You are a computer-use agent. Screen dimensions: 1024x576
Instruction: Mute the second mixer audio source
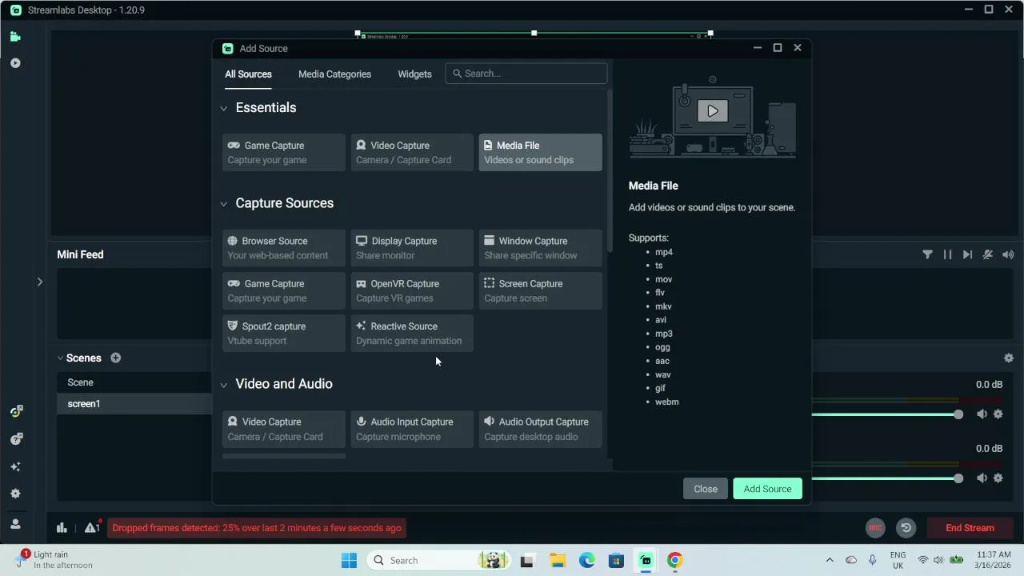pyautogui.click(x=982, y=478)
